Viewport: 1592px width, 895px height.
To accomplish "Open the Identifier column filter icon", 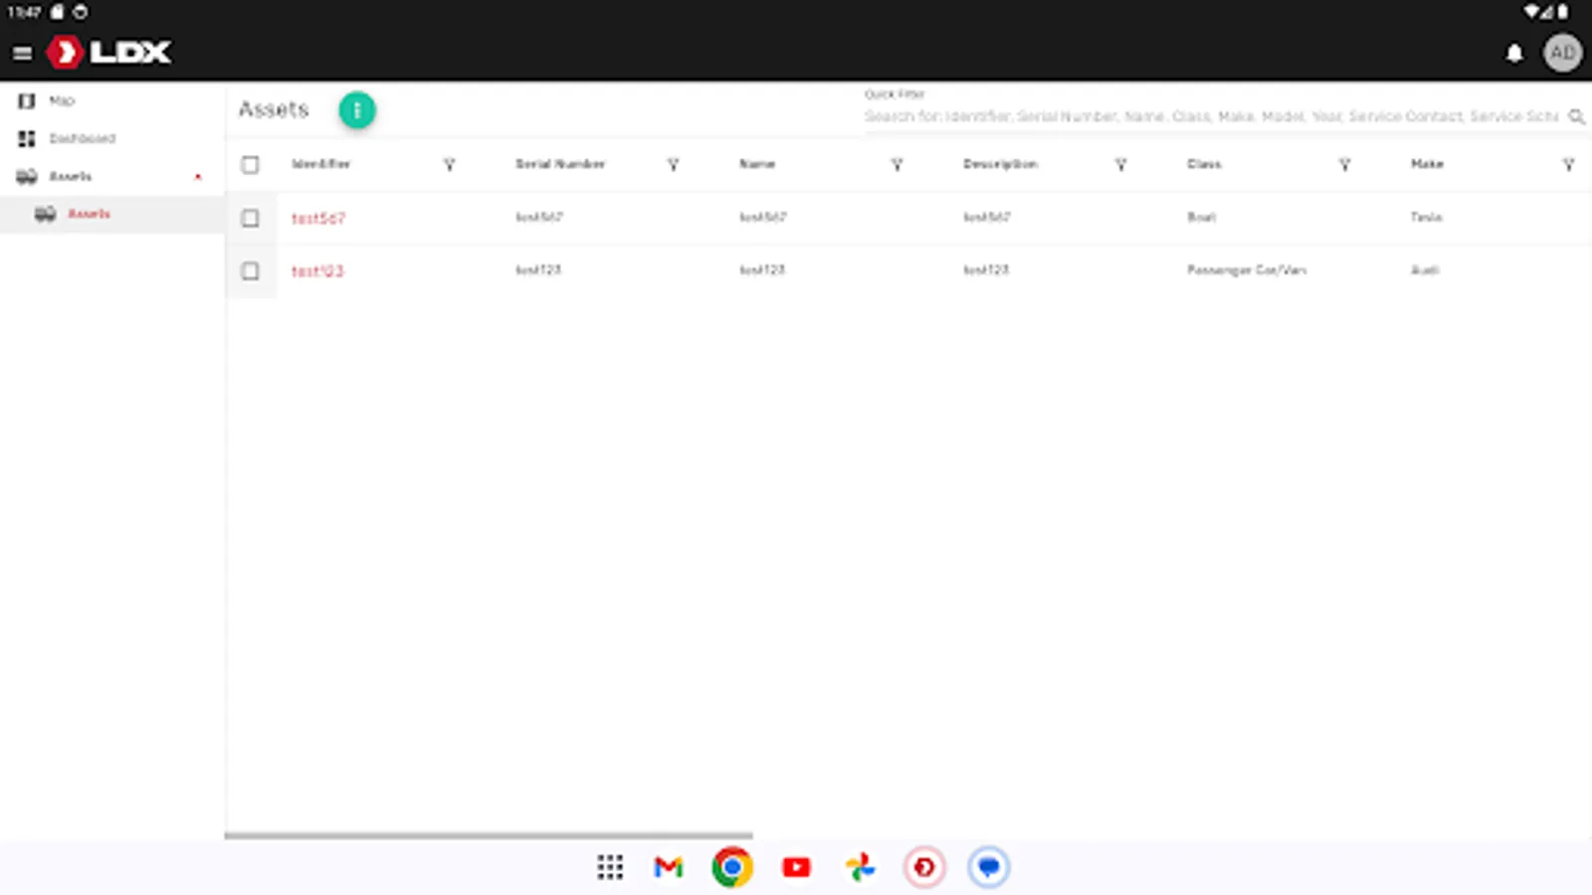I will click(x=450, y=164).
